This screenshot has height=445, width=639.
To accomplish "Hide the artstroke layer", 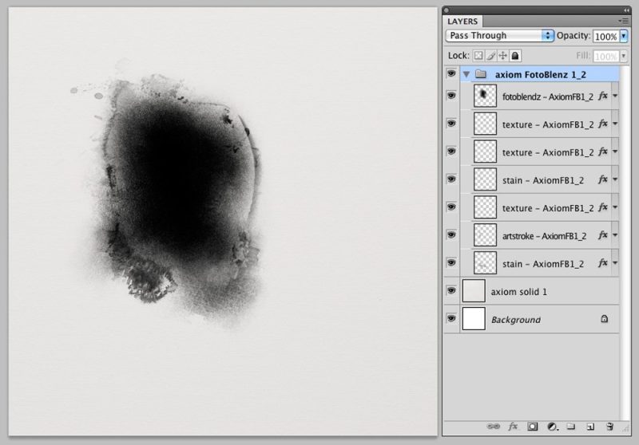I will click(451, 234).
